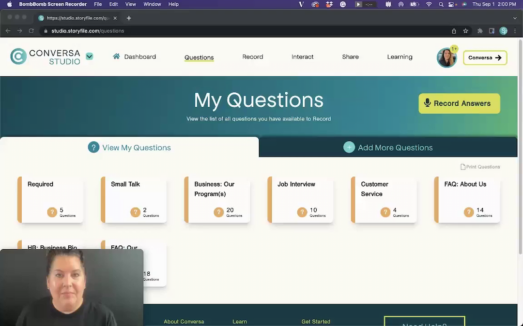Open the browser extensions puzzle icon
Image resolution: width=523 pixels, height=326 pixels.
[x=480, y=31]
